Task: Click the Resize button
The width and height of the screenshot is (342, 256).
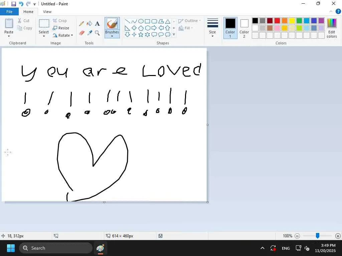Action: tap(61, 28)
